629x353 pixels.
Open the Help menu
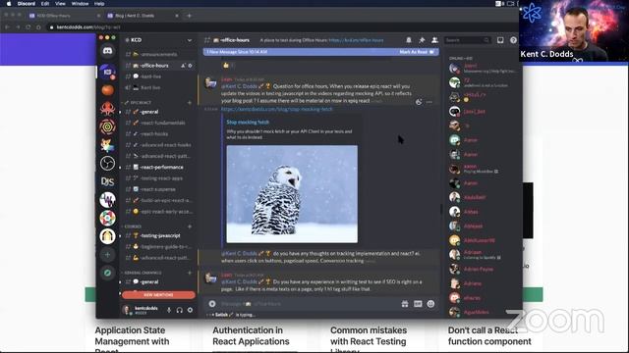[x=99, y=4]
